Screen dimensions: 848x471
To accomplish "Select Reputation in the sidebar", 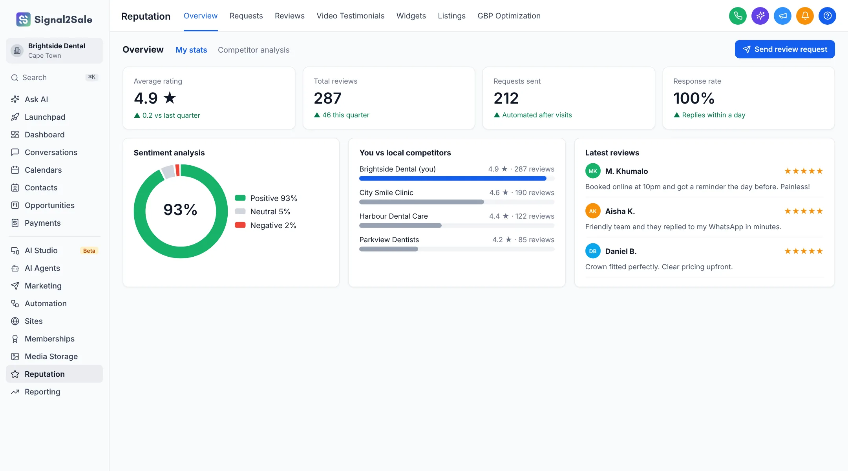I will coord(54,374).
